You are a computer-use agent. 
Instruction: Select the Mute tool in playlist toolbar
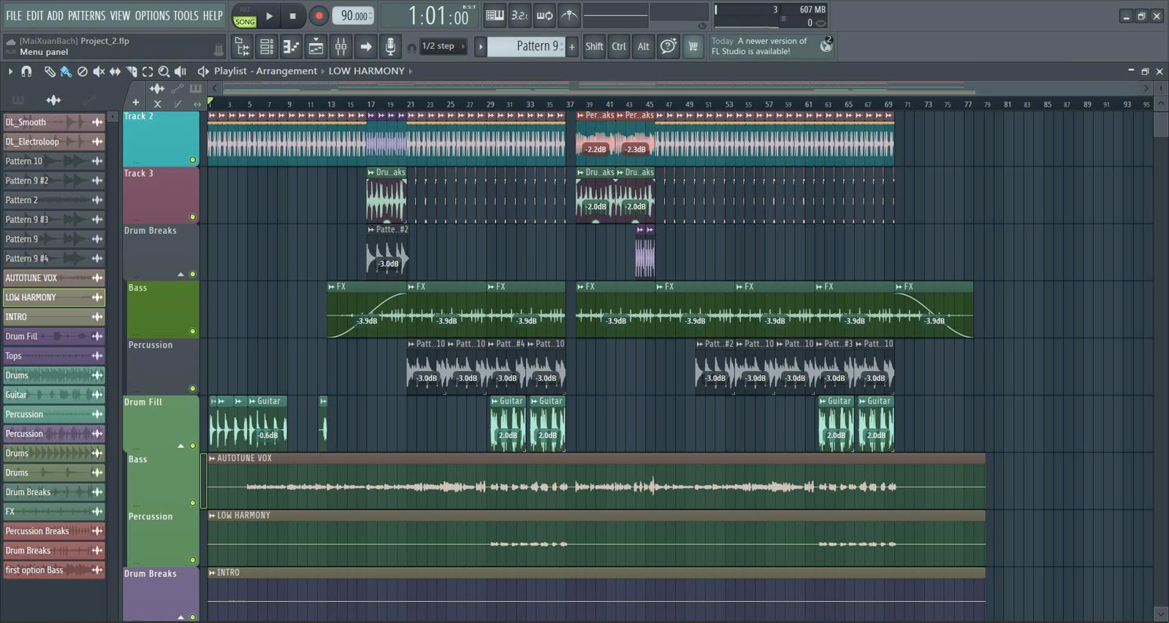tap(99, 72)
